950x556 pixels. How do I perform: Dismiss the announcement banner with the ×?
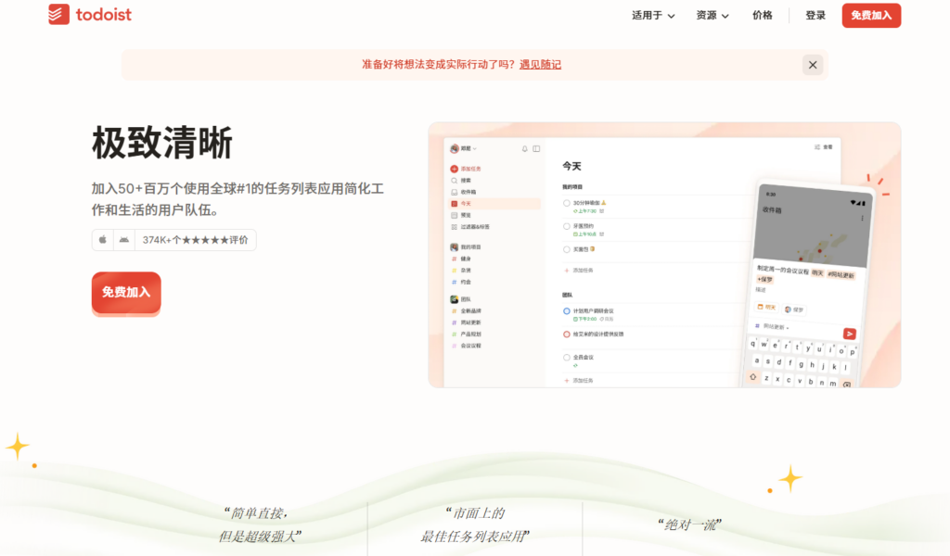(x=813, y=64)
